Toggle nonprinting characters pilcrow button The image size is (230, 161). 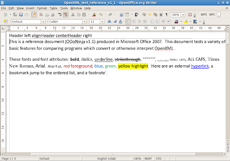[x=166, y=15]
